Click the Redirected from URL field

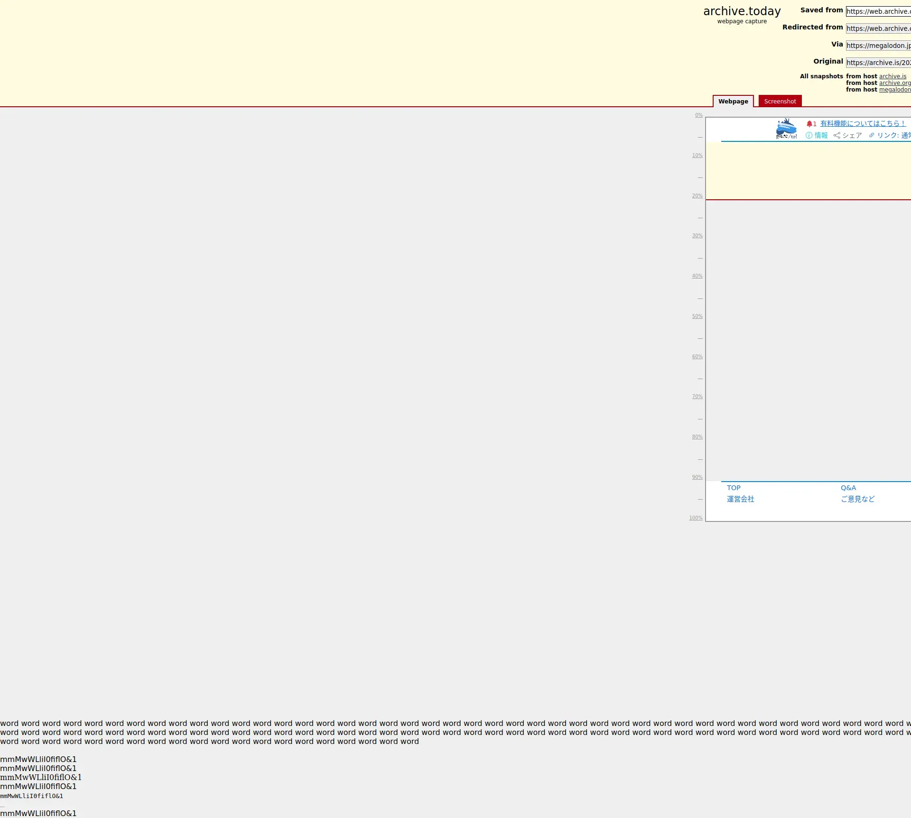coord(878,28)
